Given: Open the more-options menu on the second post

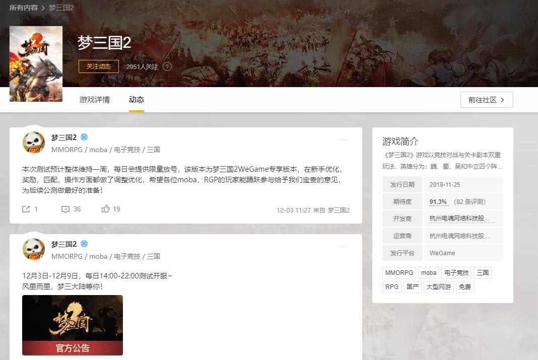Looking at the screenshot, I should tap(344, 247).
